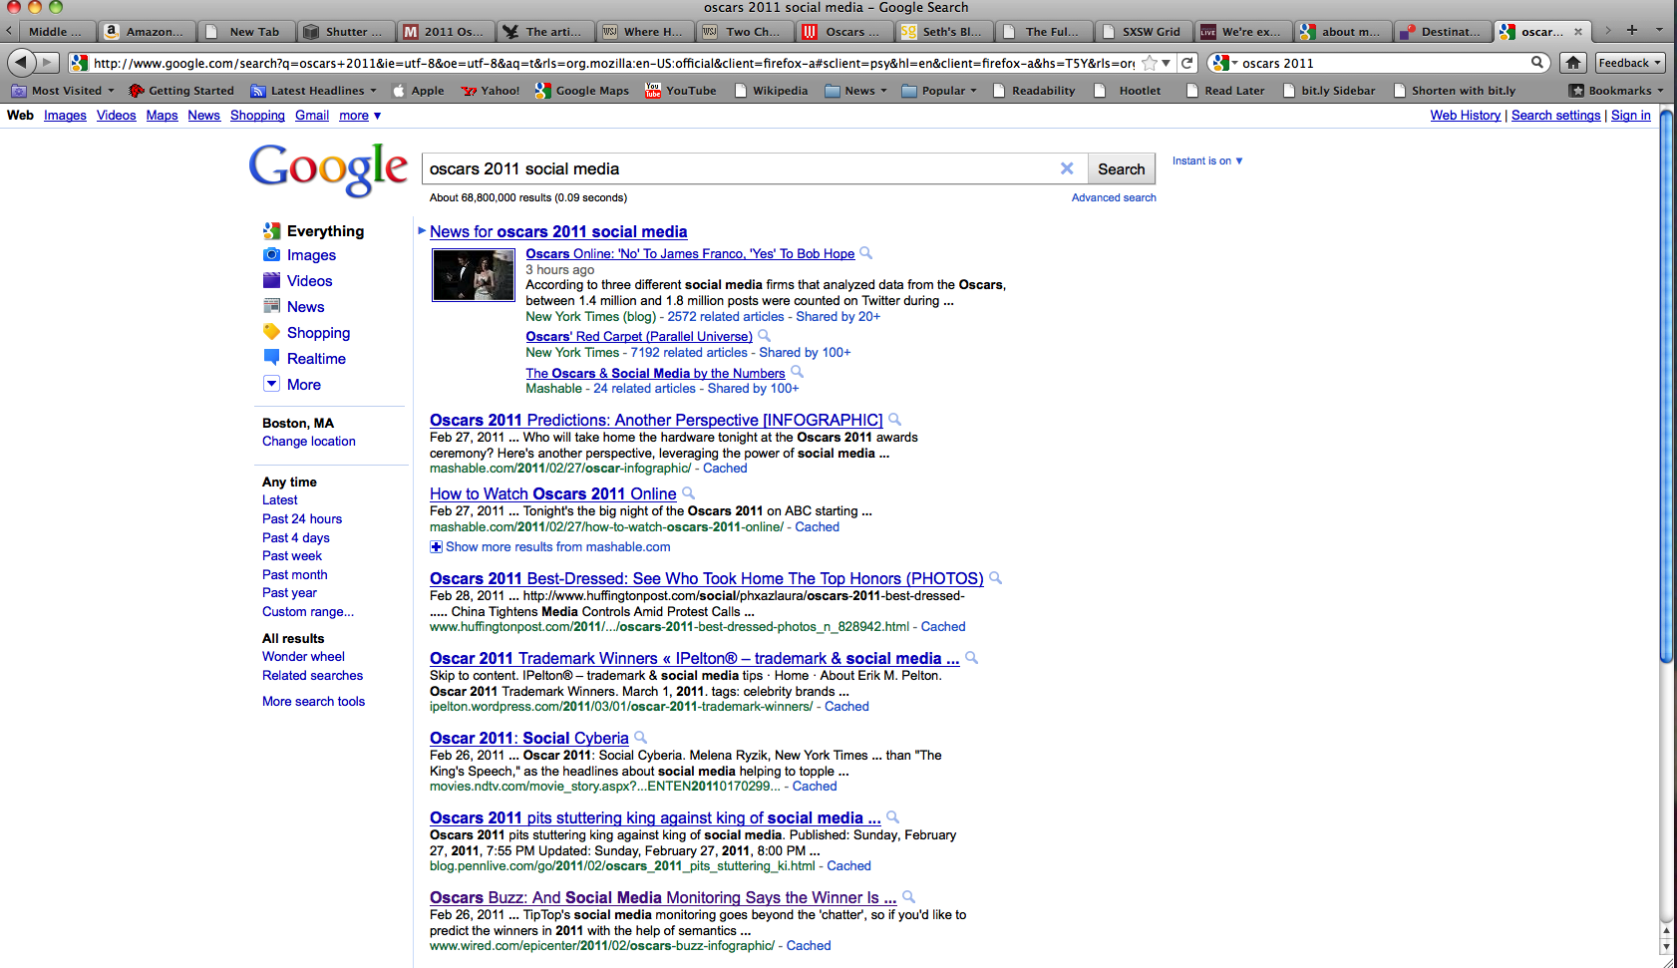Open Gmail from the top navigation
The width and height of the screenshot is (1677, 968).
(312, 116)
